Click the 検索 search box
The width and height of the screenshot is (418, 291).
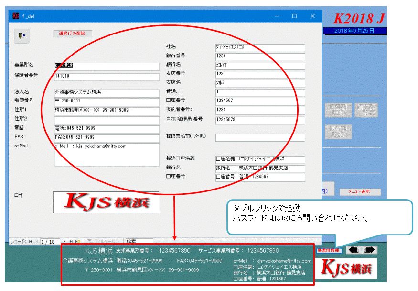[x=139, y=242]
